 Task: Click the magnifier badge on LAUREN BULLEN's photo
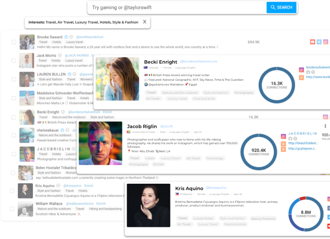click(x=32, y=84)
